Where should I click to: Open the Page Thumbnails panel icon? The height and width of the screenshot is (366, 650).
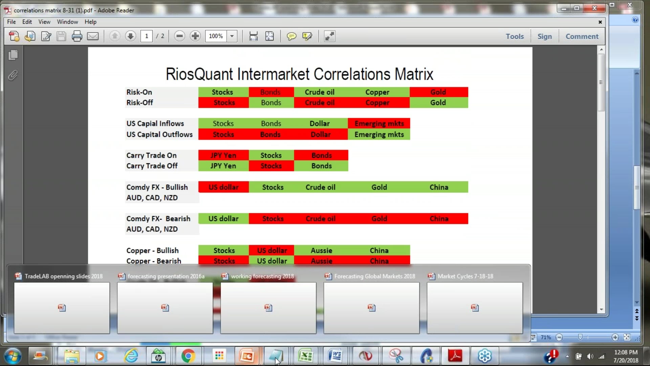[x=13, y=55]
